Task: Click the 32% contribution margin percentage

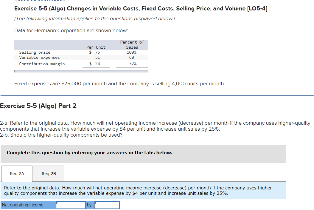Action: (x=132, y=64)
